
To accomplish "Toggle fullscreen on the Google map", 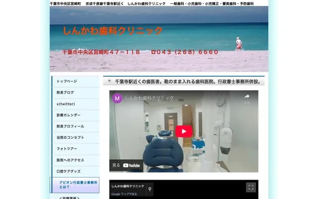I will coord(251,187).
